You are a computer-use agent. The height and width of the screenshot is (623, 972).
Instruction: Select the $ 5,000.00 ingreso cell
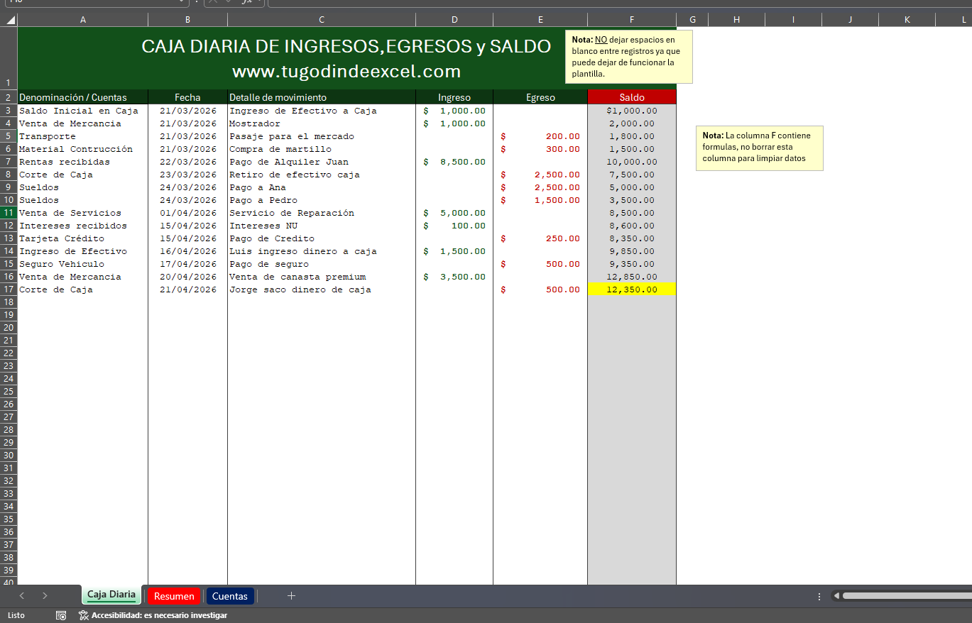(x=454, y=213)
